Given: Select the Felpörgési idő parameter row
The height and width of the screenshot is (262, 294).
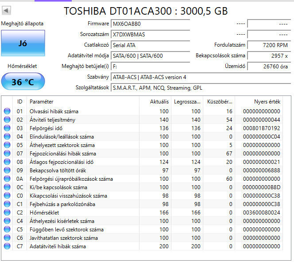Looking at the screenshot, I should [143, 128].
